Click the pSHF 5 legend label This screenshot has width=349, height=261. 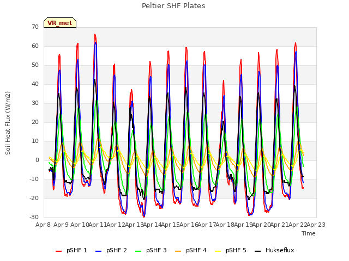tap(236, 250)
